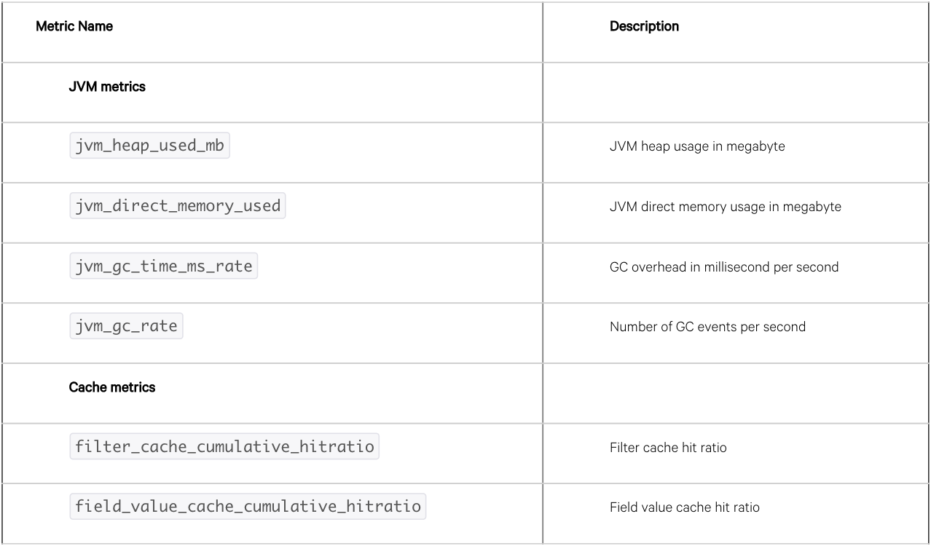
Task: Select the Cache metrics section heading
Action: click(x=112, y=387)
